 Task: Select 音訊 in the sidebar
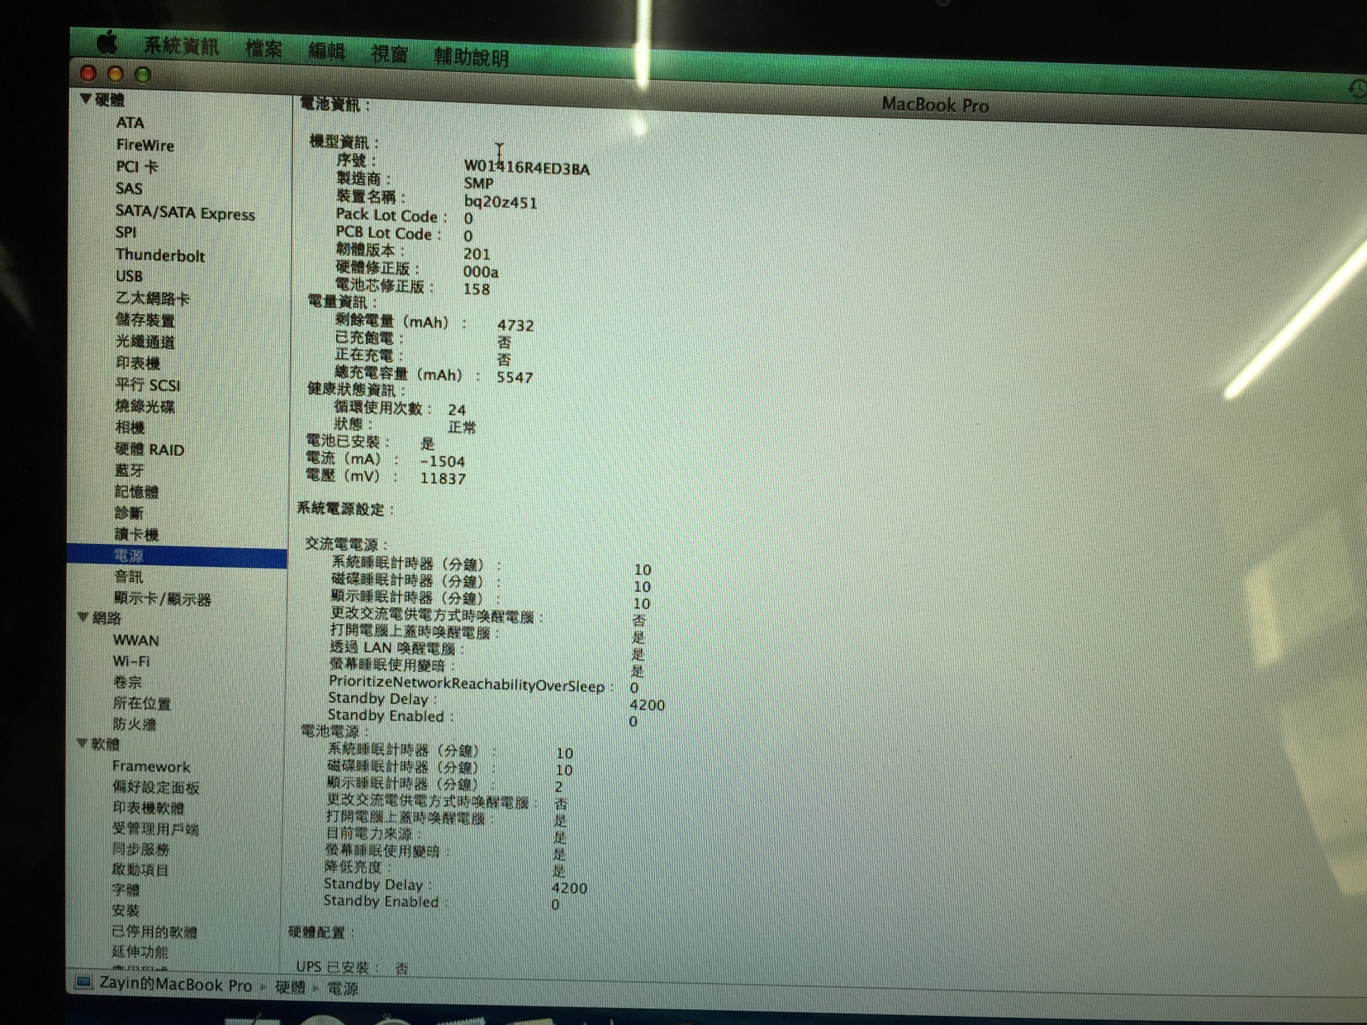click(x=128, y=577)
